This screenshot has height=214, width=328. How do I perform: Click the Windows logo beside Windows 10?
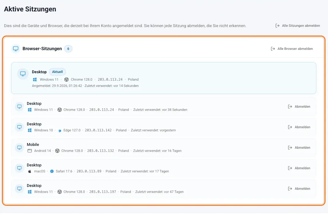tap(30, 130)
